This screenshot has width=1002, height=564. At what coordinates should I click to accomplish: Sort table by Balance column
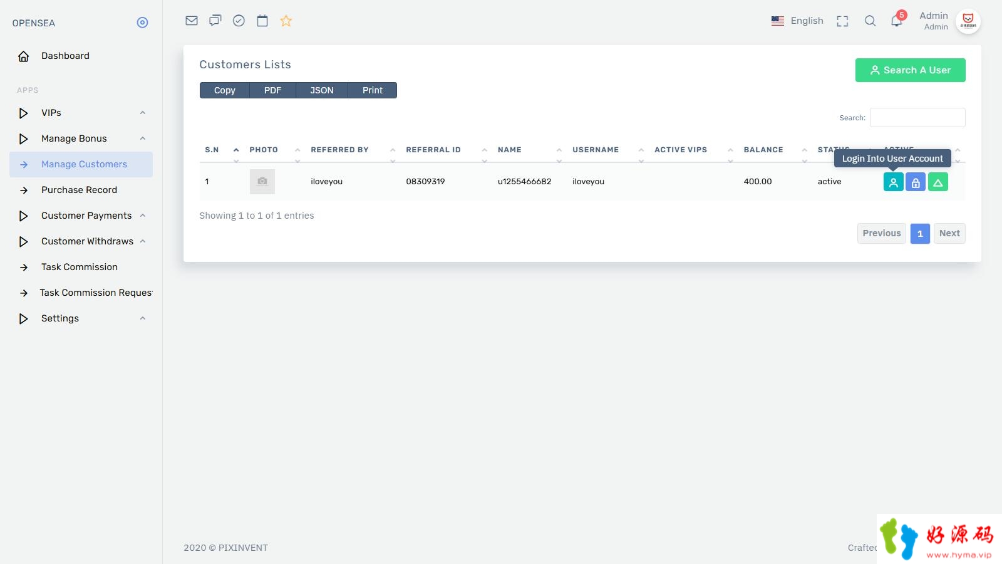pyautogui.click(x=775, y=150)
